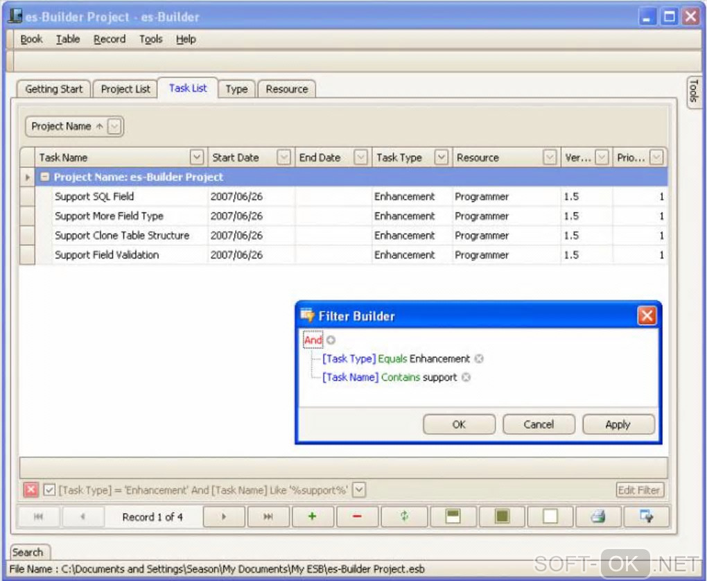Refresh records with the green arrows icon
The height and width of the screenshot is (581, 707).
(404, 517)
